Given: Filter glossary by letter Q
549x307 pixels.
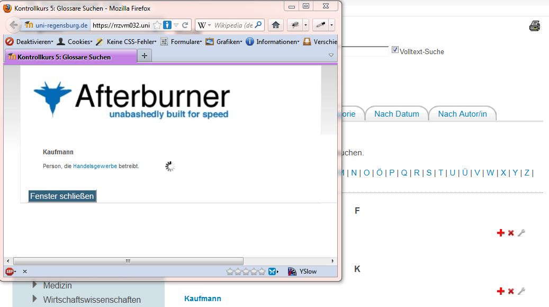Looking at the screenshot, I should 404,173.
